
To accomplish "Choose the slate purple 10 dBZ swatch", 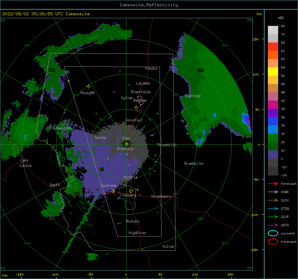I will [273, 155].
